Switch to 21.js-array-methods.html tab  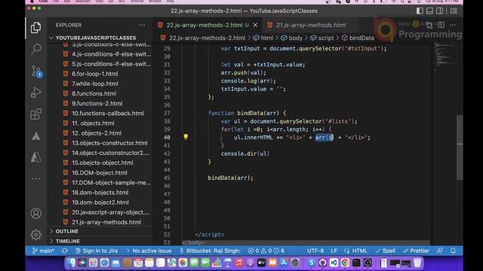(x=311, y=25)
